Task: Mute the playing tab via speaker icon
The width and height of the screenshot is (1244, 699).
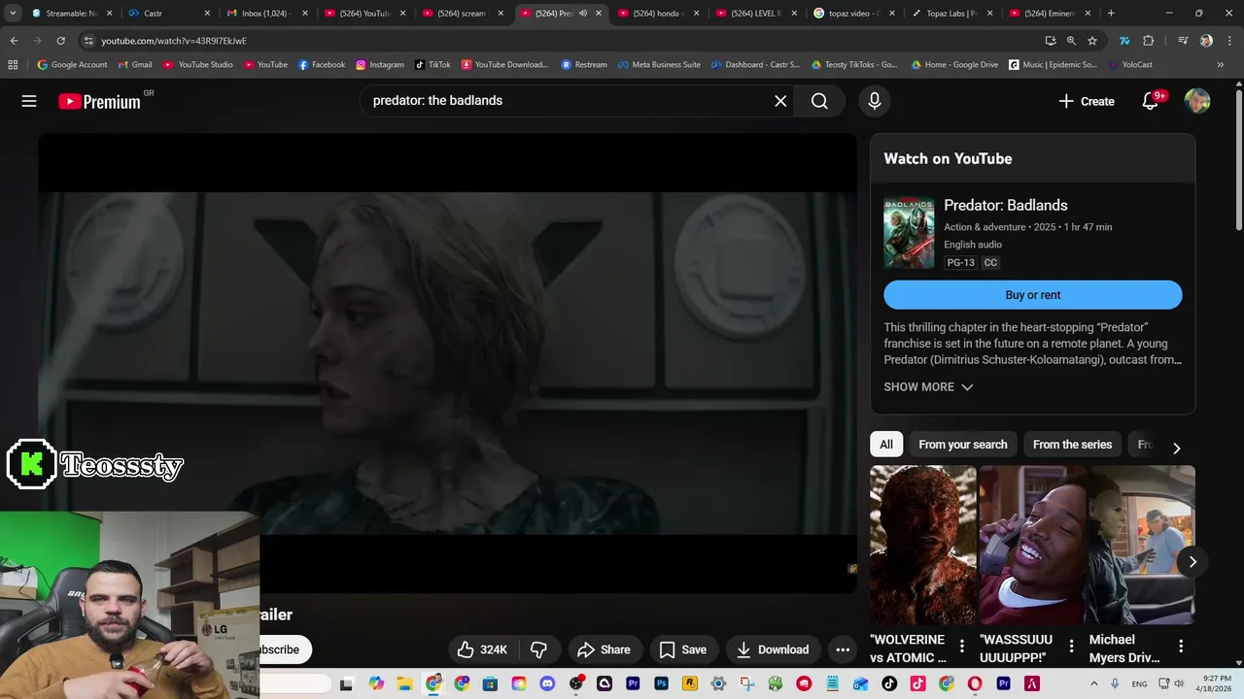Action: click(x=583, y=14)
